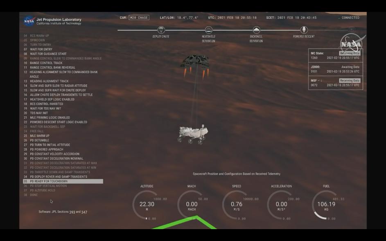Click the NASA watermark logo at right
Image resolution: width=386 pixels, height=241 pixels.
point(351,44)
